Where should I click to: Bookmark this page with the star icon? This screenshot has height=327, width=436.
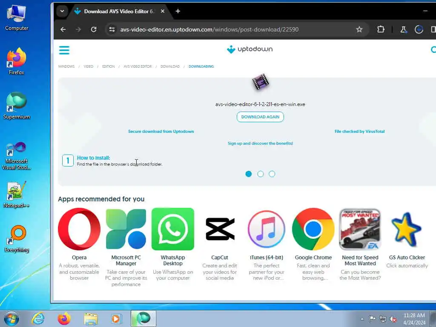click(359, 29)
